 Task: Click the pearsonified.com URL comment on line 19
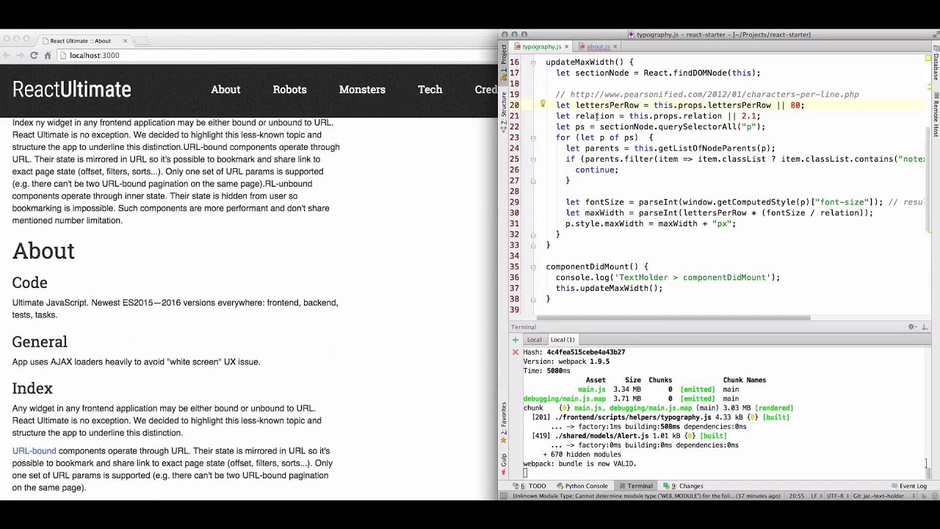click(x=714, y=94)
